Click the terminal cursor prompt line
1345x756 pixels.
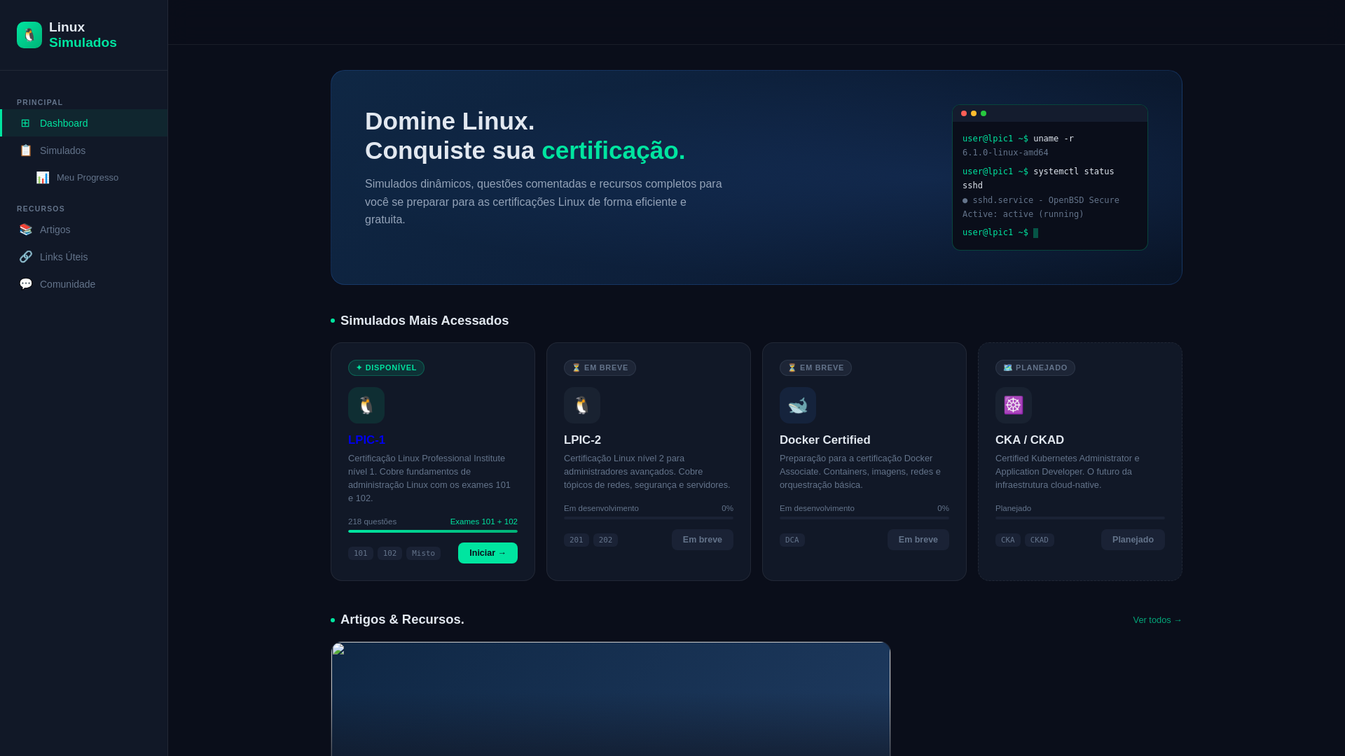tap(1000, 232)
